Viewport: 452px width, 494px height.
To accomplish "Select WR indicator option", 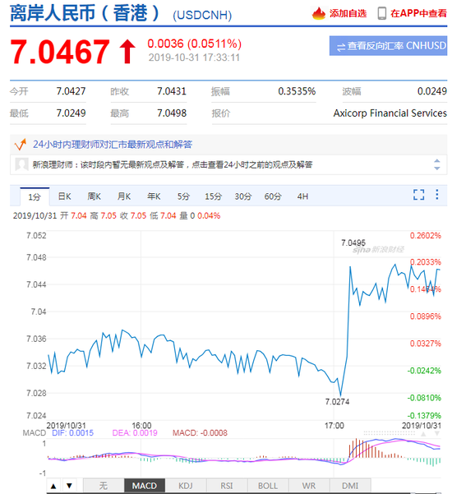I will click(x=309, y=486).
